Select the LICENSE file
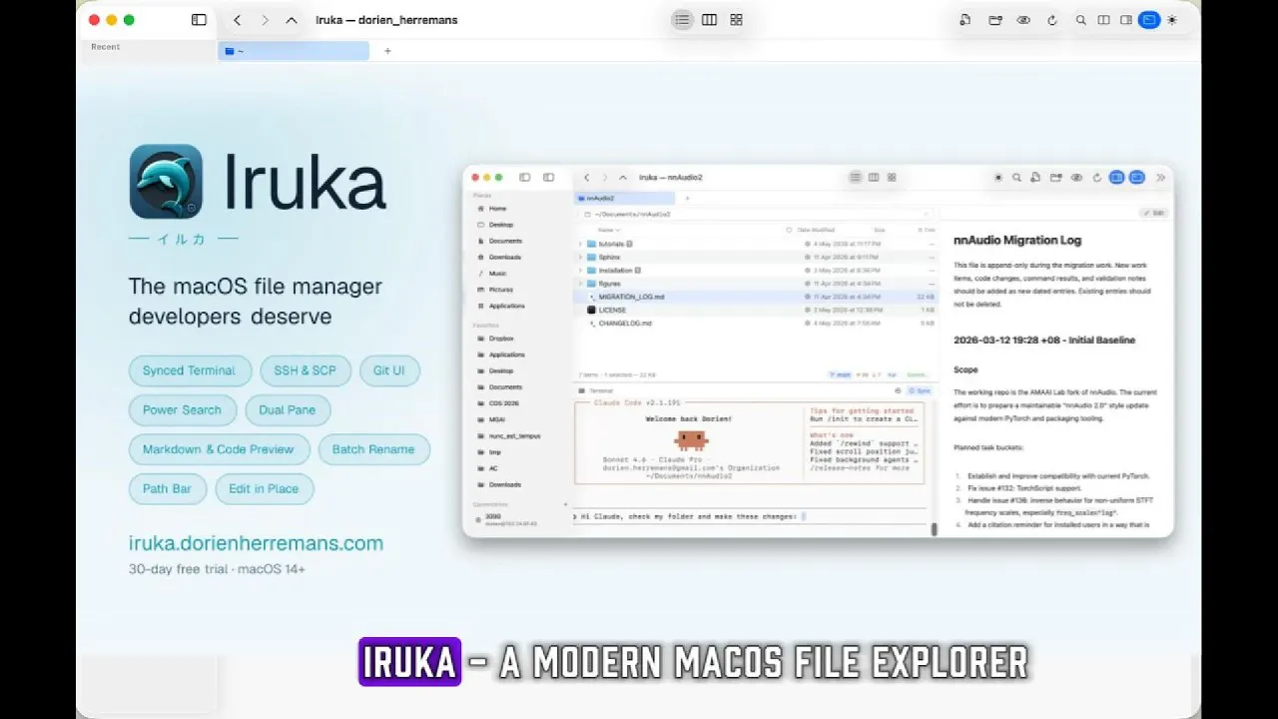This screenshot has height=719, width=1278. (756, 311)
